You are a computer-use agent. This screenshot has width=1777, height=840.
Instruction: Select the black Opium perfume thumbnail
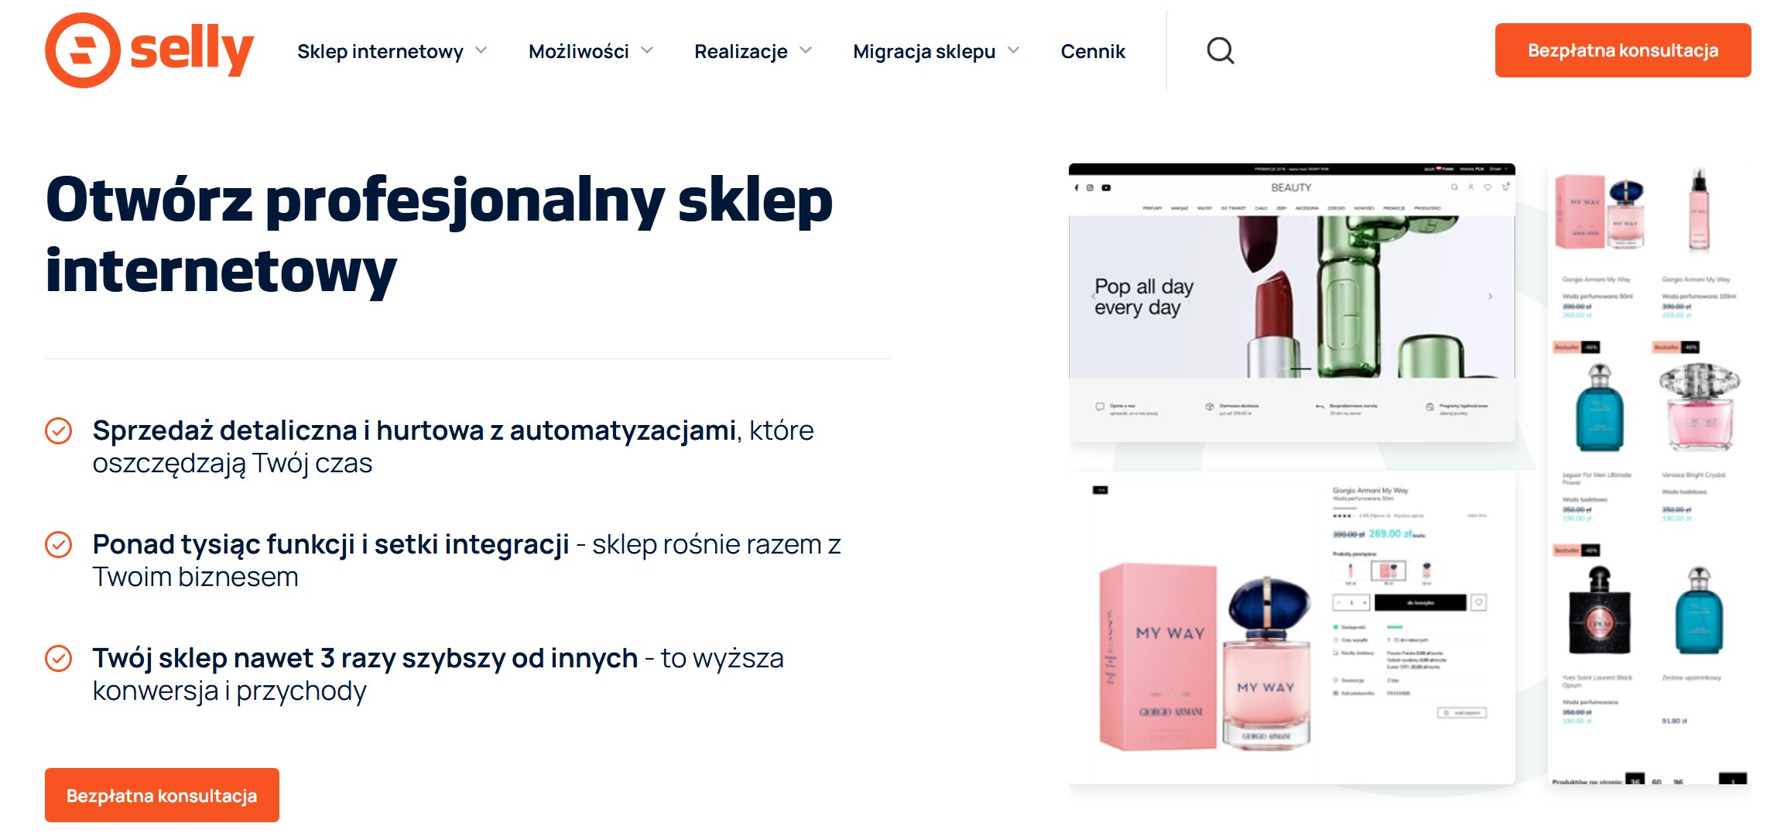1599,610
